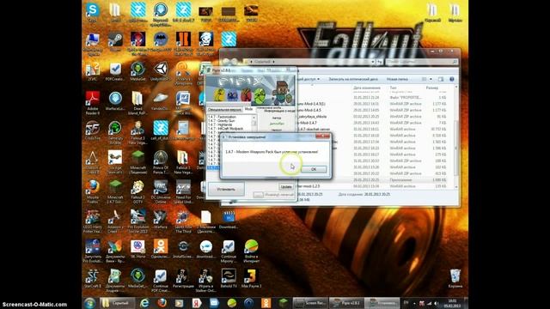Click the Explorer address bar
The height and width of the screenshot is (309, 550).
pyautogui.click(x=309, y=62)
